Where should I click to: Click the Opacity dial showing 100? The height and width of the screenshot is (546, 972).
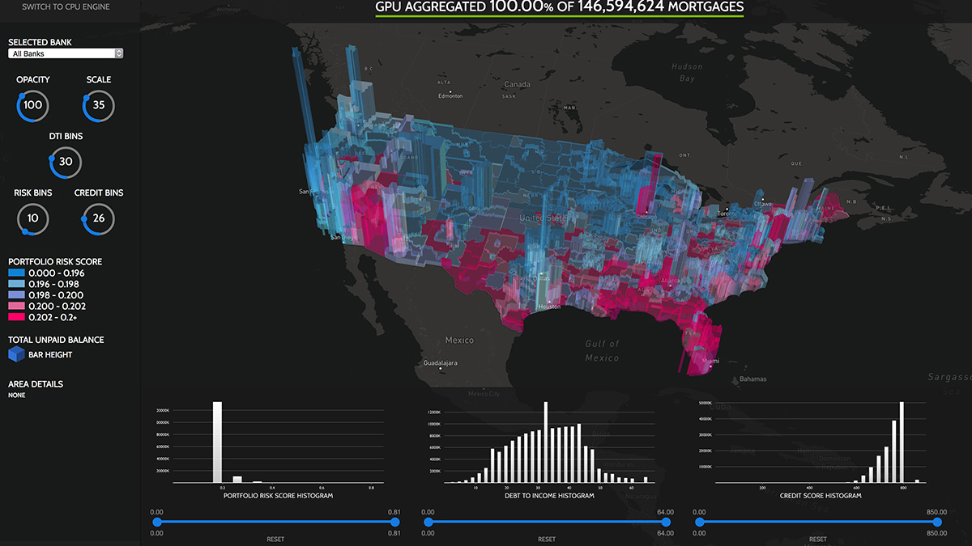click(33, 105)
